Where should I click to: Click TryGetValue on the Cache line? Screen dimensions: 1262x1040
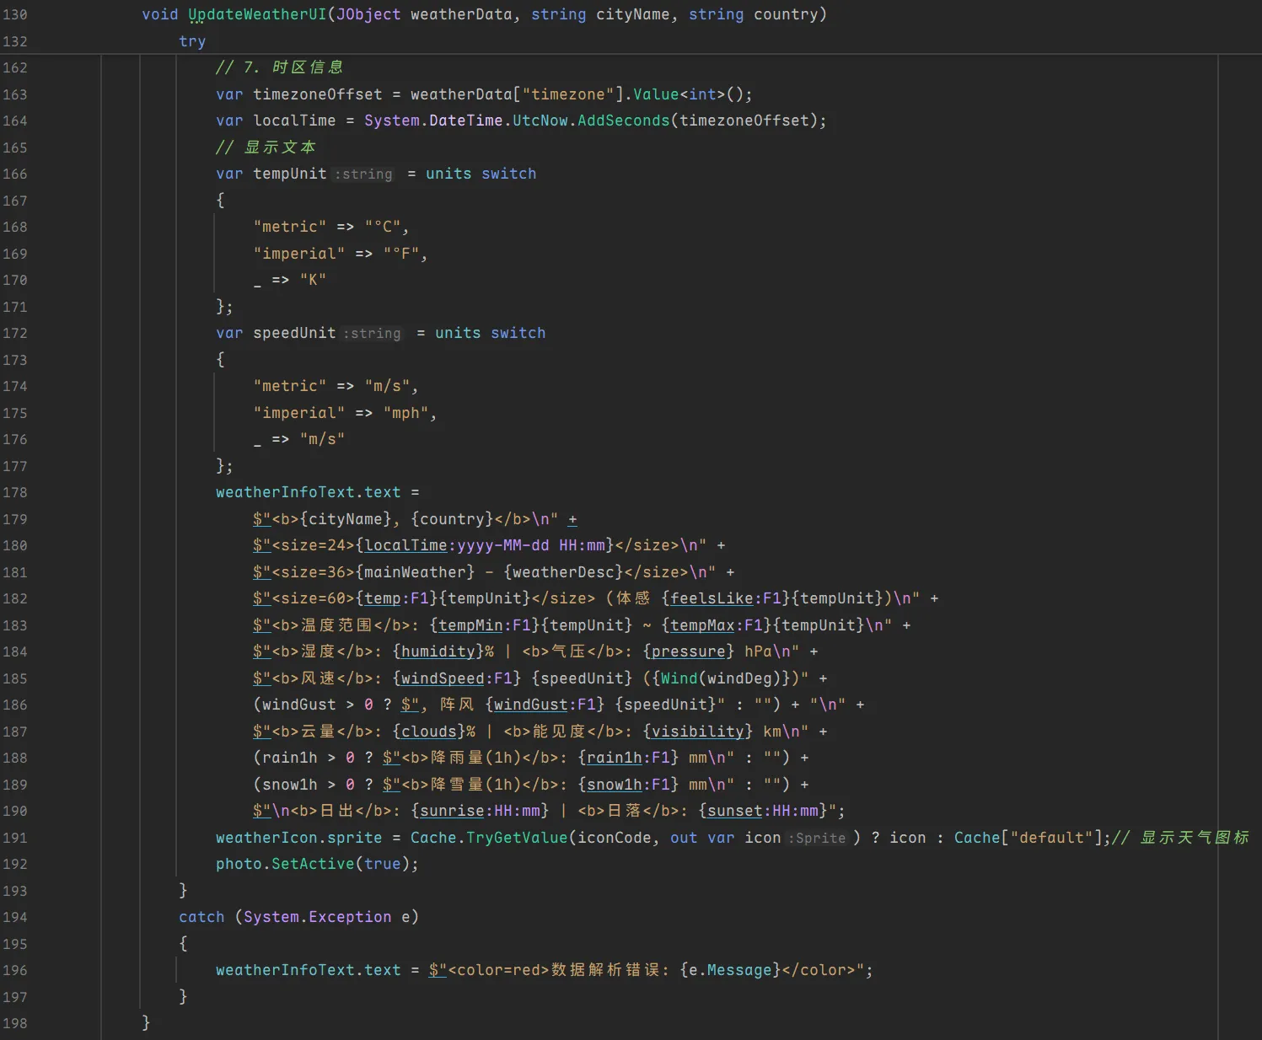point(517,838)
